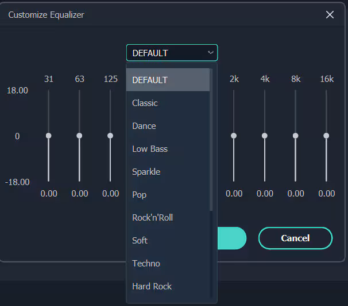The width and height of the screenshot is (348, 306).
Task: Select the Techno preset
Action: [x=168, y=264]
